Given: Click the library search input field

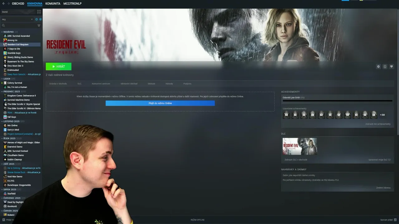Looking at the screenshot, I should click(x=21, y=26).
